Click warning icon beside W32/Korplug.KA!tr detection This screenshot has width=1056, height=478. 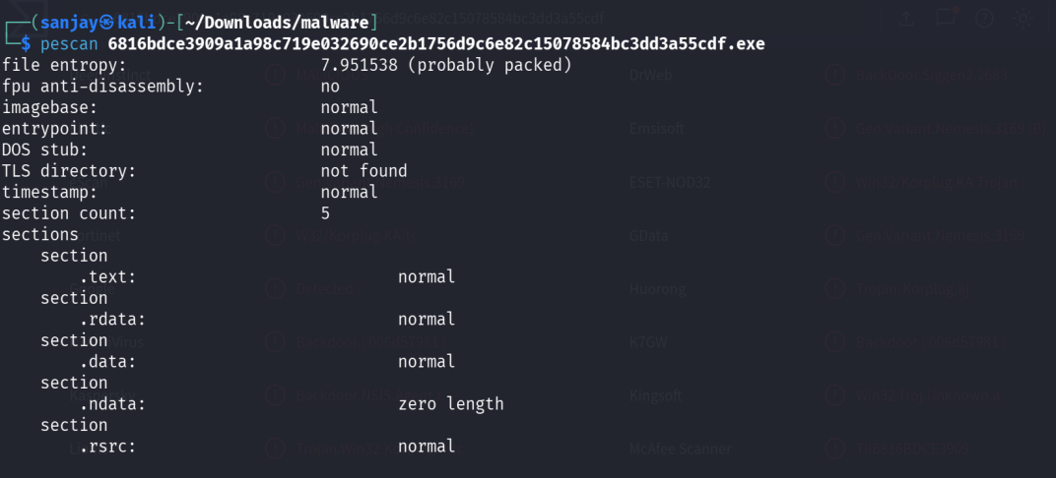tap(274, 235)
